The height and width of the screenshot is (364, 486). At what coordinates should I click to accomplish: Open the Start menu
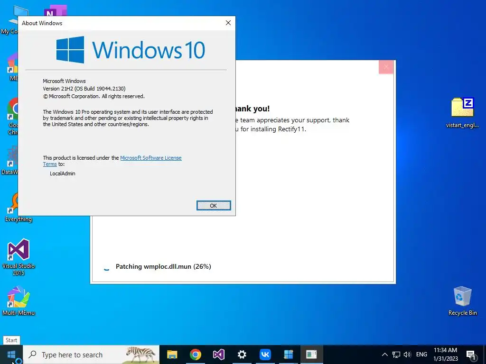(11, 355)
